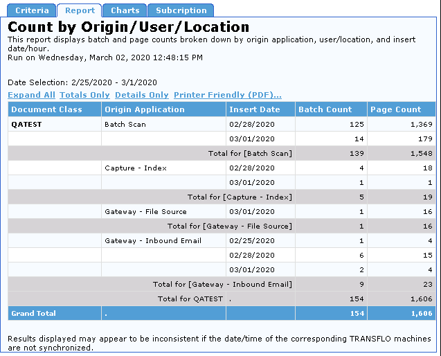The width and height of the screenshot is (441, 356).
Task: Click the Expand All link
Action: (31, 95)
